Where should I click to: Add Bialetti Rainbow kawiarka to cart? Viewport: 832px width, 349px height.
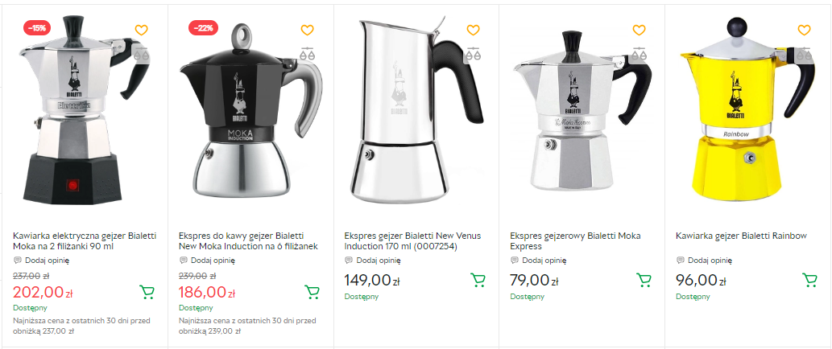click(809, 280)
